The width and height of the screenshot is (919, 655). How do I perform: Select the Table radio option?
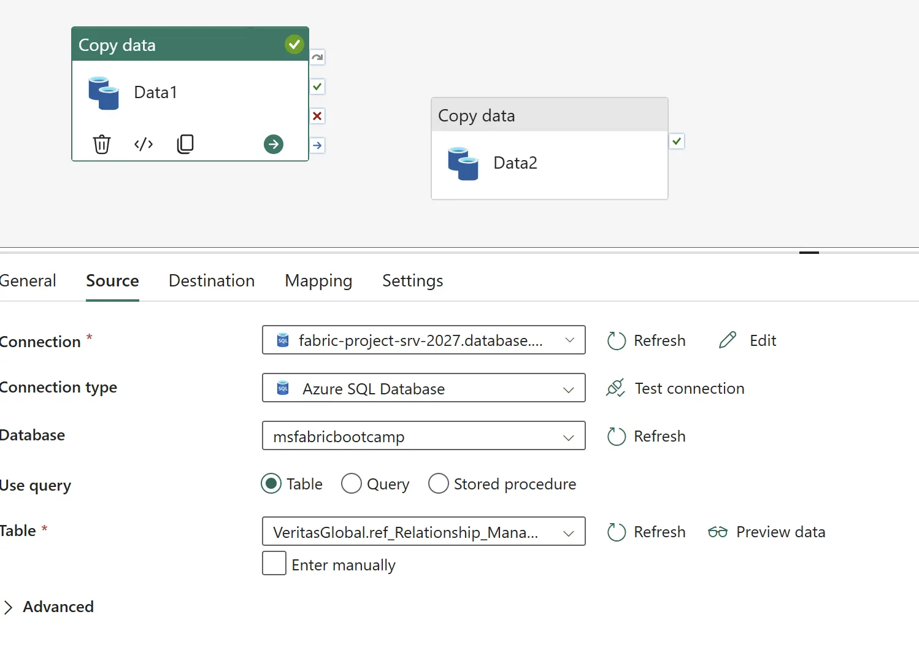[x=271, y=484]
